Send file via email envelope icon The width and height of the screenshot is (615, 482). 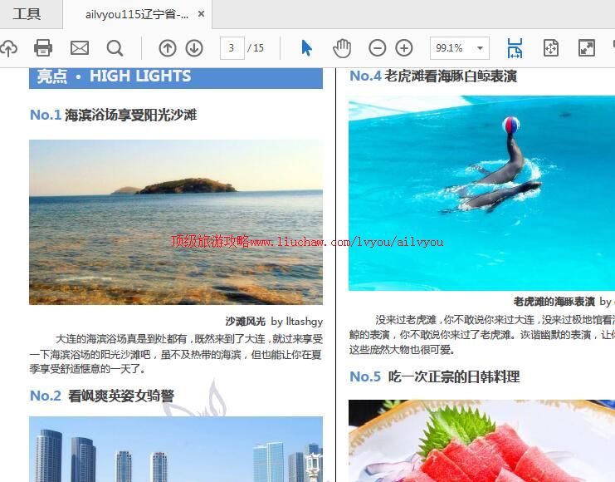79,48
